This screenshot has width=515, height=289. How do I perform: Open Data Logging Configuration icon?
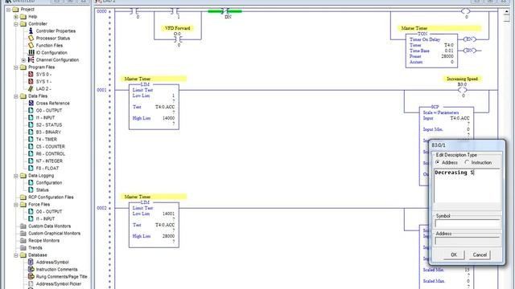(x=31, y=182)
